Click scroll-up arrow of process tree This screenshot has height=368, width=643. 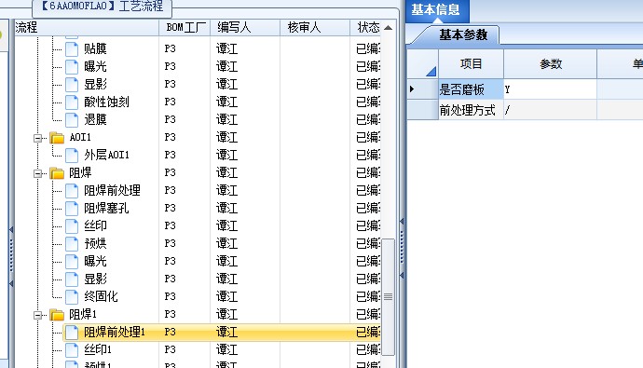(388, 28)
